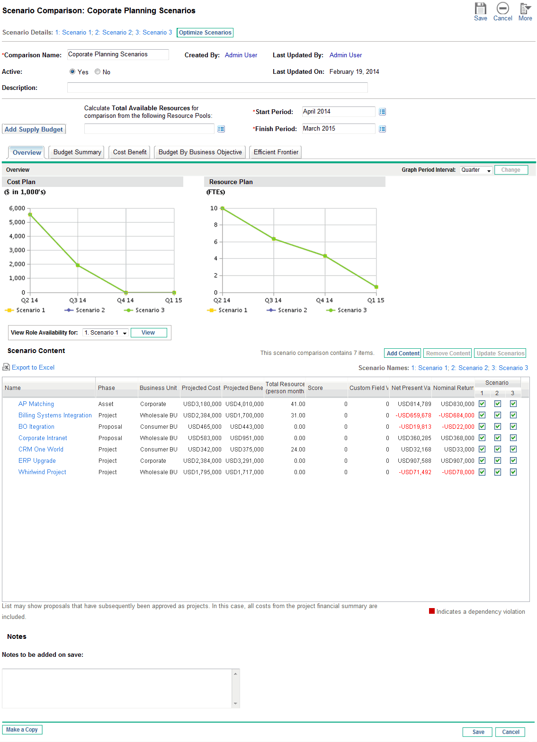Switch to the Budget Summary tab
Viewport: 537px width, 742px height.
tap(77, 152)
